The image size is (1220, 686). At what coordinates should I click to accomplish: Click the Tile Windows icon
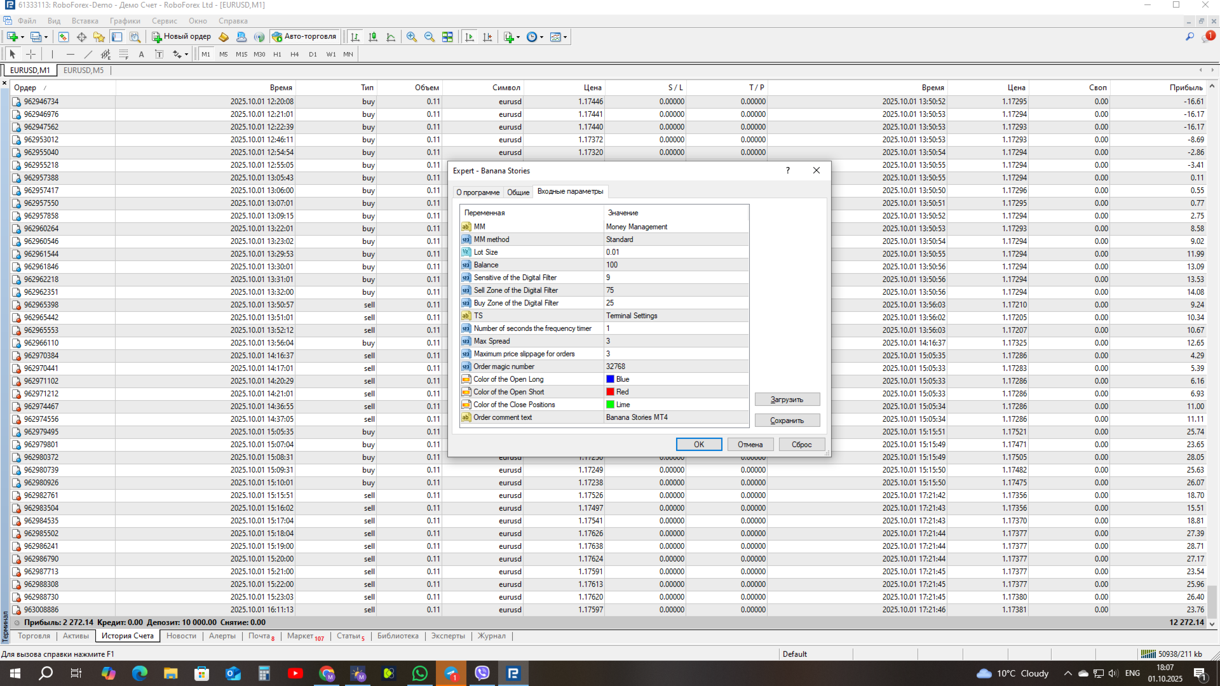[x=447, y=37]
